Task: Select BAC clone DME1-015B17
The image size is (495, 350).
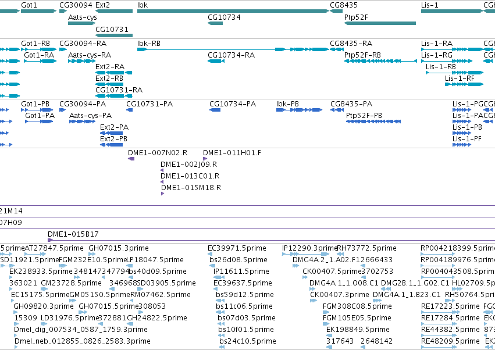Action: (x=271, y=240)
